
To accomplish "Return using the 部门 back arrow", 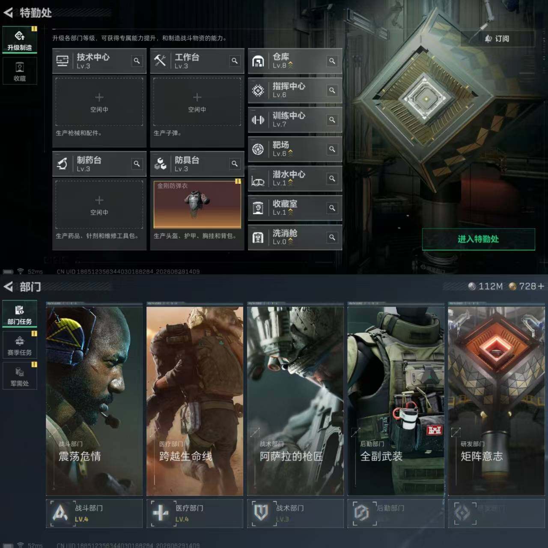I will click(x=8, y=286).
